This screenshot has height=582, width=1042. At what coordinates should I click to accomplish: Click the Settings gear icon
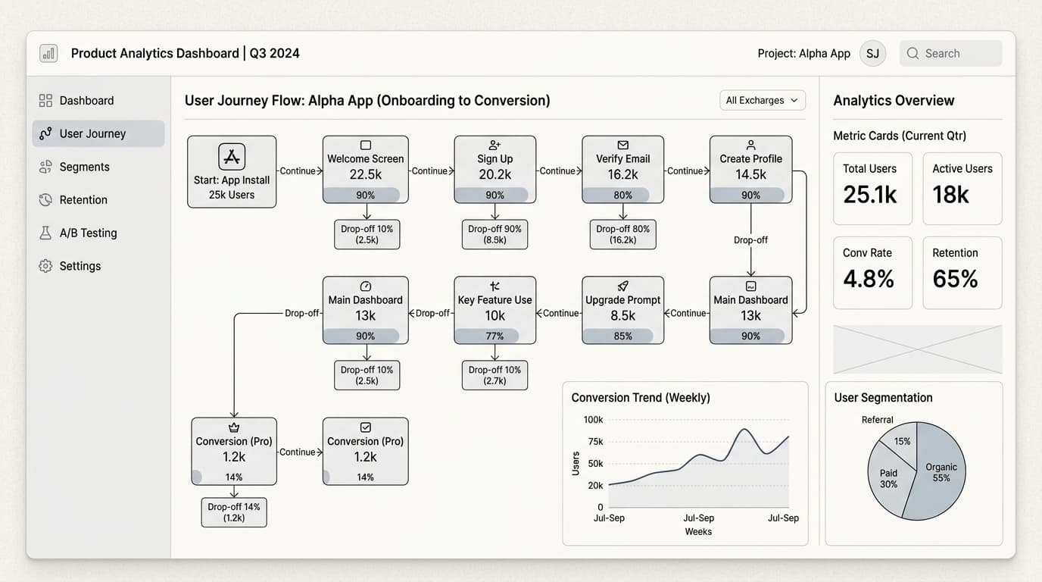click(x=45, y=266)
